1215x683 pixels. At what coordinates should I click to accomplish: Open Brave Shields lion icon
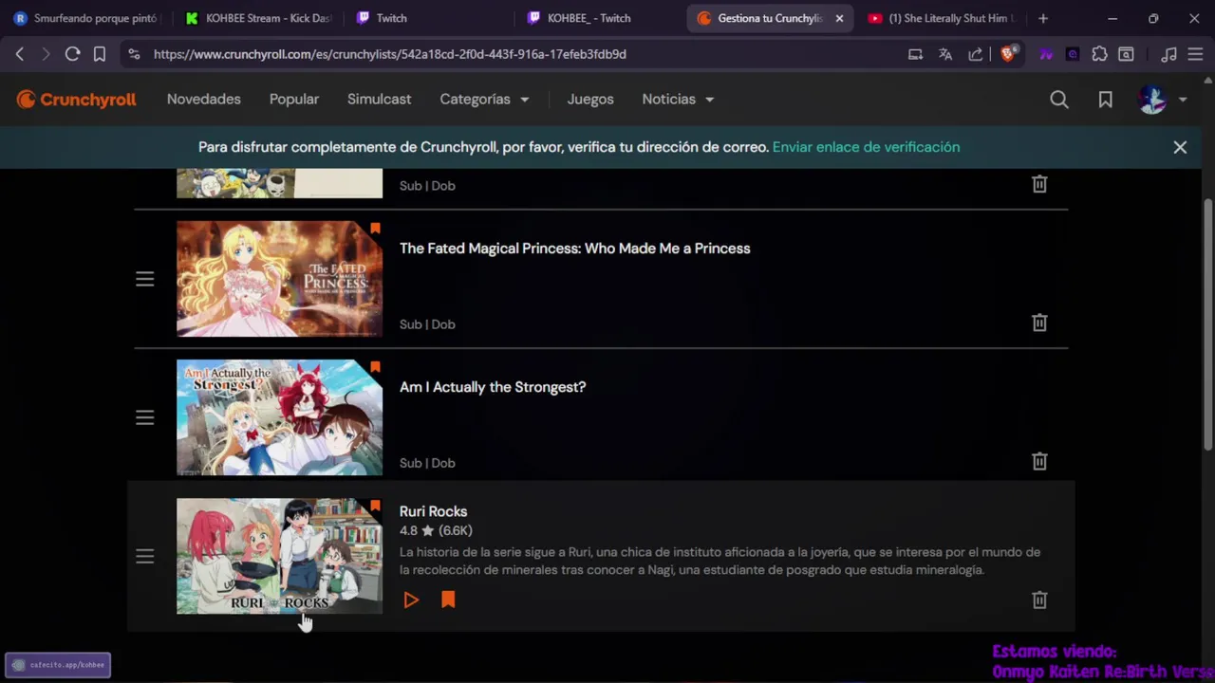click(1009, 54)
